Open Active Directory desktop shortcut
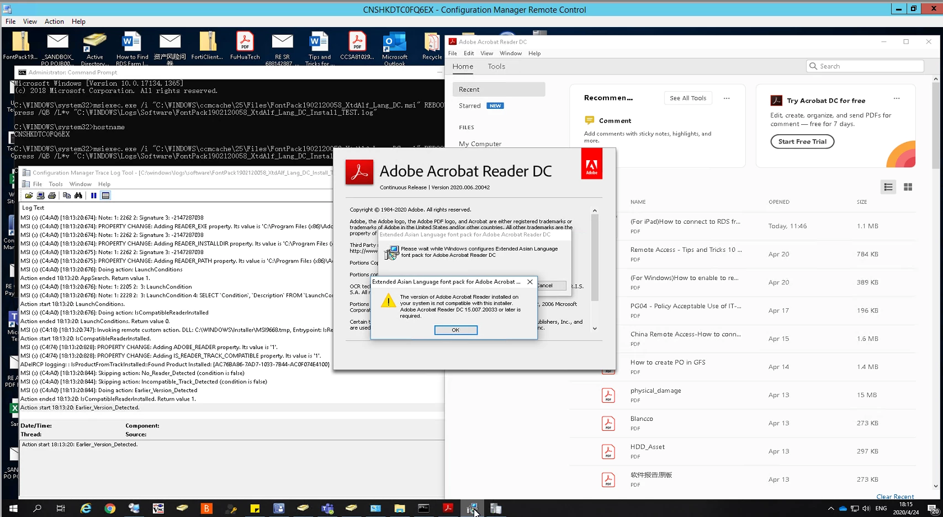943x517 pixels. click(x=95, y=49)
